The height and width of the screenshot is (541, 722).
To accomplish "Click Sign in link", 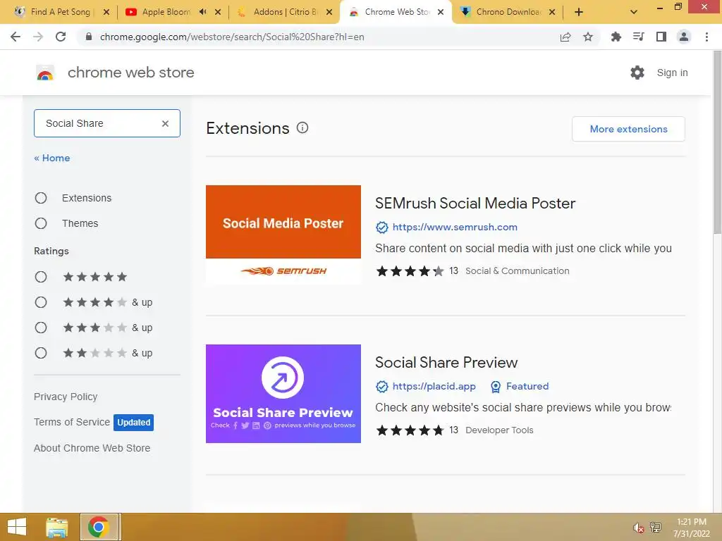I will [672, 73].
